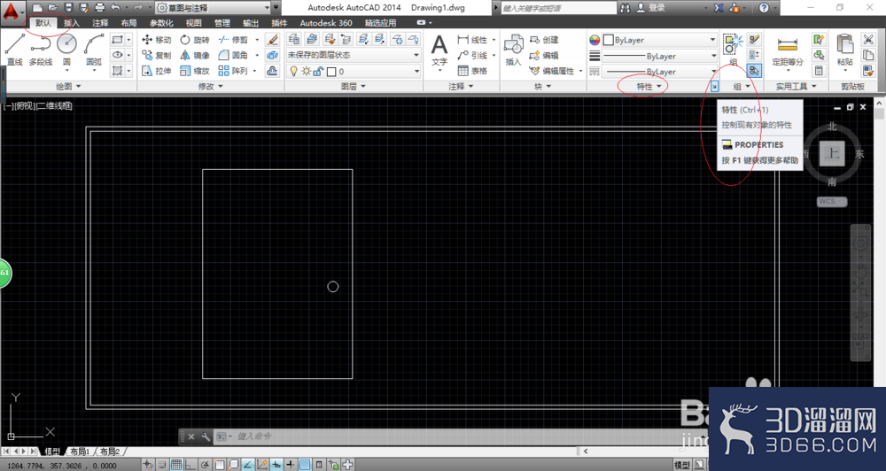
Task: Choose the Mirror (镜像) tool
Action: tap(194, 56)
